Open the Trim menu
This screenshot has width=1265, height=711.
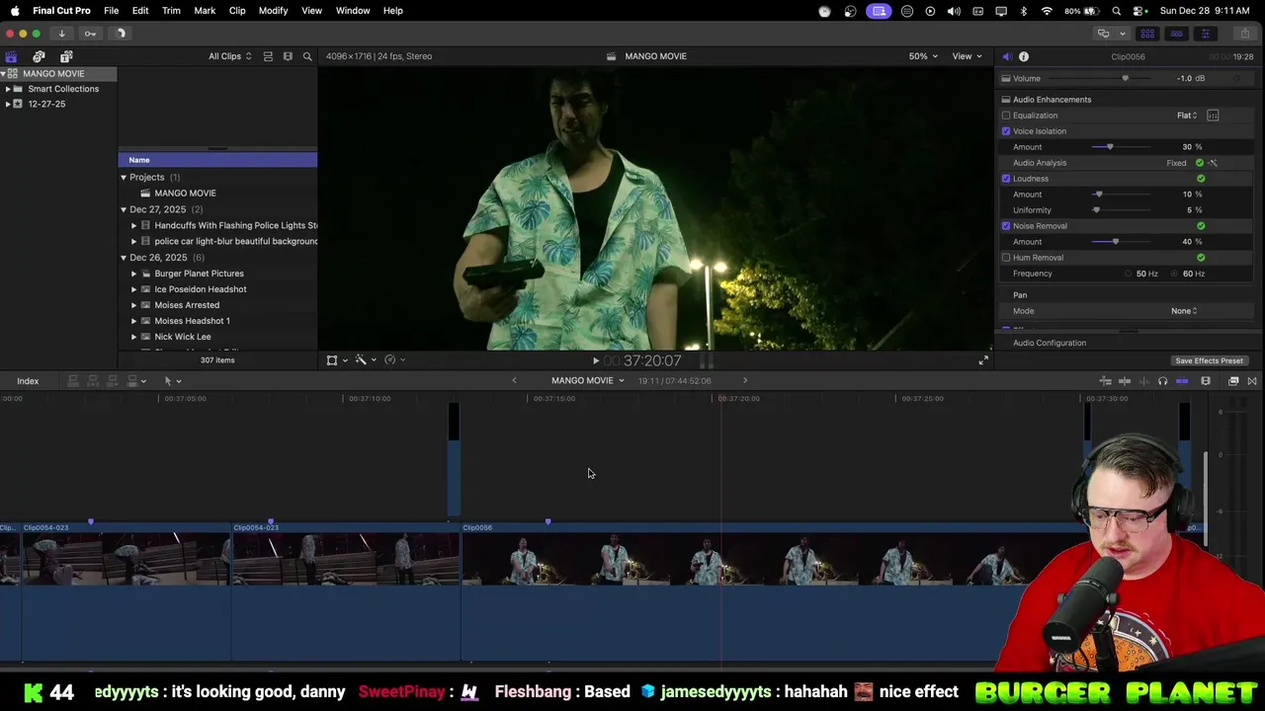click(x=171, y=11)
